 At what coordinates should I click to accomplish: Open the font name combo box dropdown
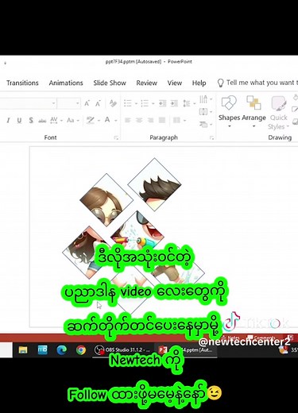click(x=53, y=103)
